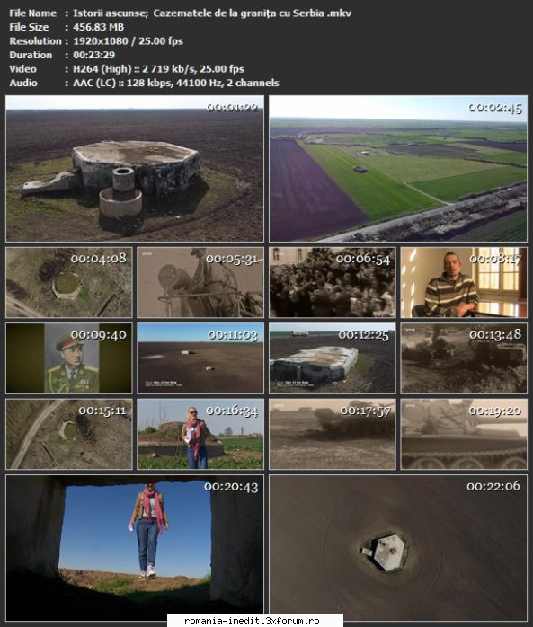Click the video codec line 'H264 (High)'
533x627 pixels.
coord(102,69)
